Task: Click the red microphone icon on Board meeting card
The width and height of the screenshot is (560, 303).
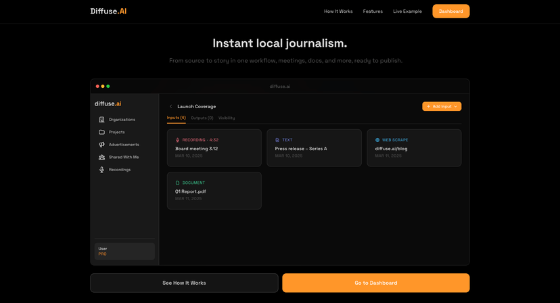Action: pyautogui.click(x=178, y=140)
